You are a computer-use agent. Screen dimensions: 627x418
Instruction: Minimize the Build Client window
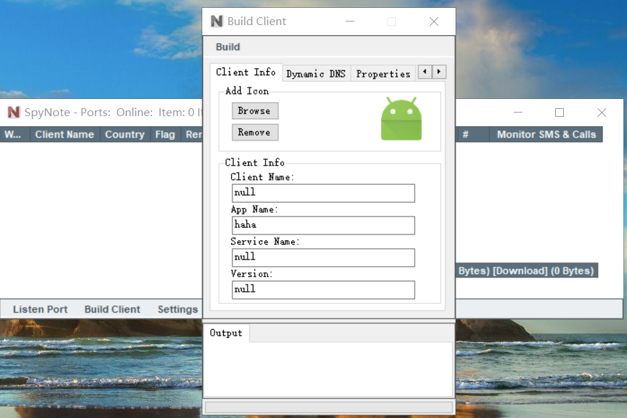coord(350,22)
